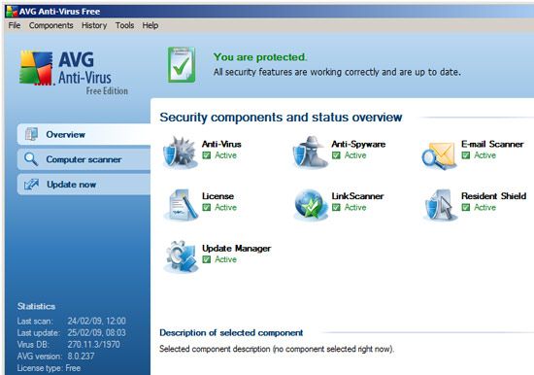The image size is (534, 375).
Task: Click the Statistics heading
Action: 36,306
